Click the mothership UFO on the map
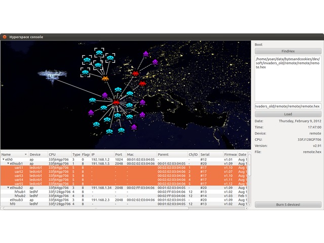Screen dimensions: 324x243 pos(53,74)
